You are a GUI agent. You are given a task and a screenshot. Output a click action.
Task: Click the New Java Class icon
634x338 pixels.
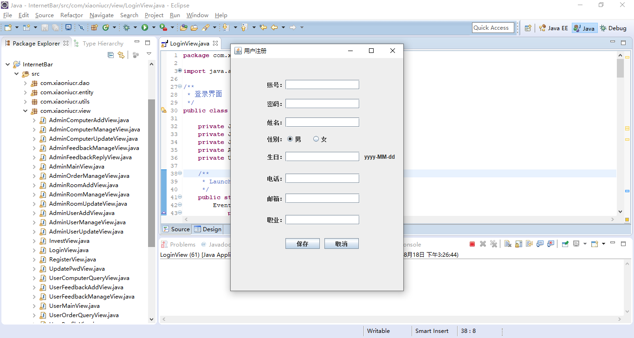coord(105,28)
